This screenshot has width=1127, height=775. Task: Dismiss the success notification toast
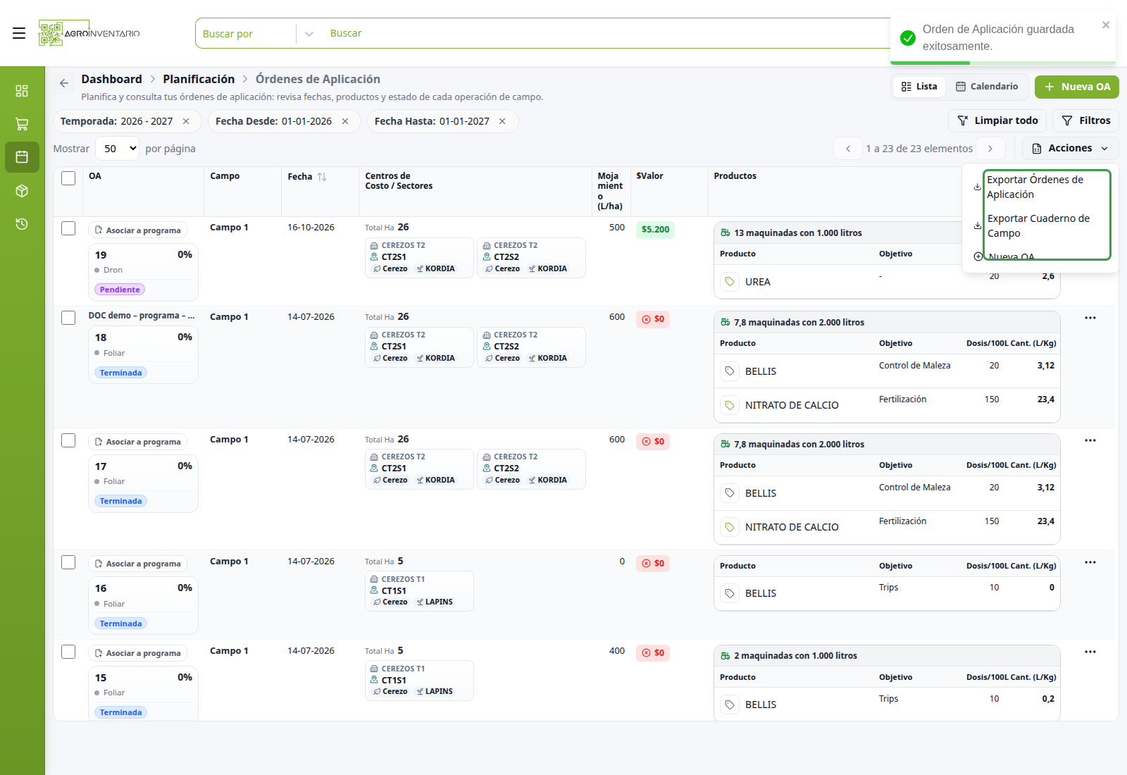tap(1106, 25)
